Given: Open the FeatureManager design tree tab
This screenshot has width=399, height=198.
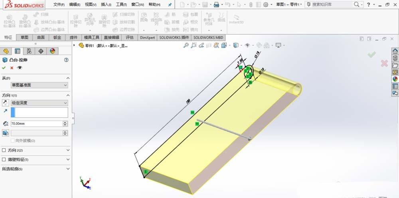Looking at the screenshot, I should (x=6, y=51).
